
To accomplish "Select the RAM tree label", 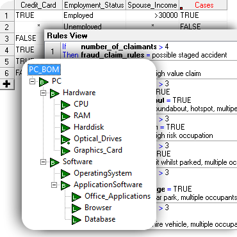I will pyautogui.click(x=82, y=116).
